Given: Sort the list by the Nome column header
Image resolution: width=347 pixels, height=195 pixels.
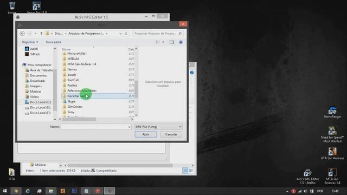Looking at the screenshot, I should click(66, 49).
